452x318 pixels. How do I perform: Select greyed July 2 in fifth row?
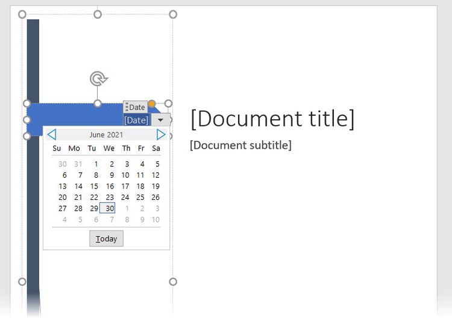pyautogui.click(x=142, y=208)
